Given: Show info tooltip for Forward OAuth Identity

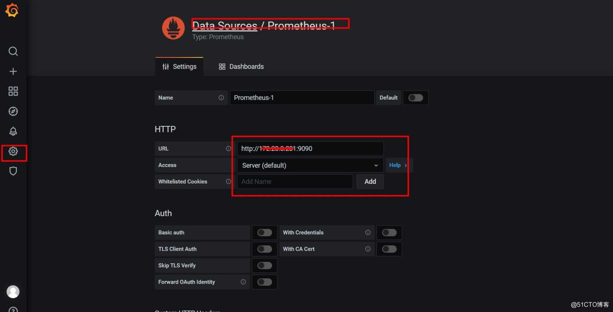Looking at the screenshot, I should [x=243, y=282].
